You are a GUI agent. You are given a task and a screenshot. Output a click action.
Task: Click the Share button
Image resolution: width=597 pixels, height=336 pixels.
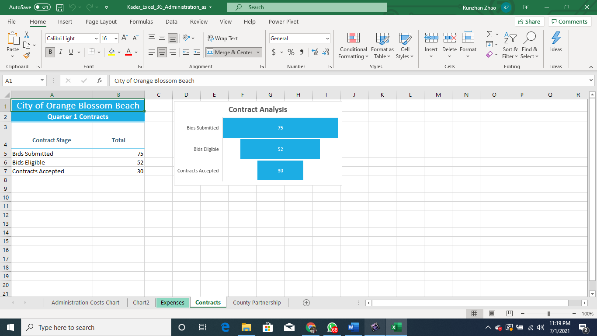(x=529, y=21)
